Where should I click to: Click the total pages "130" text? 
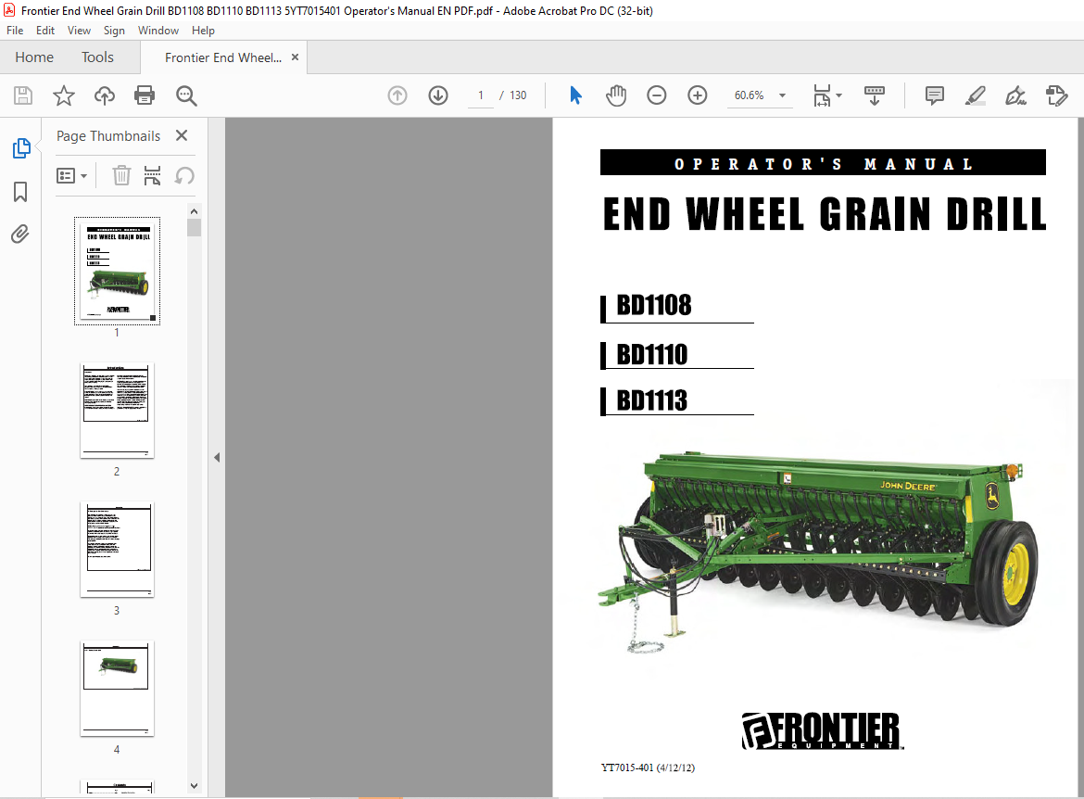coord(518,95)
